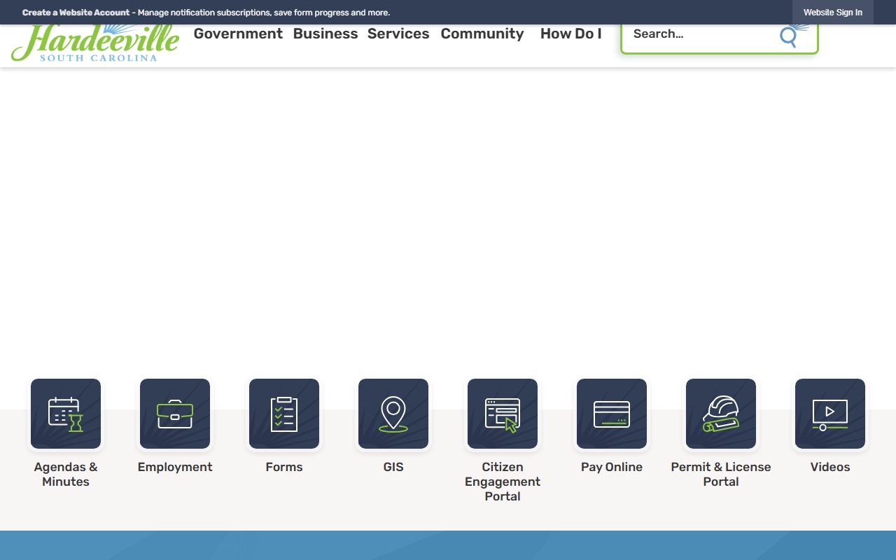Open the Pay Online credit card icon
Screen dimensions: 896x560
pos(612,414)
